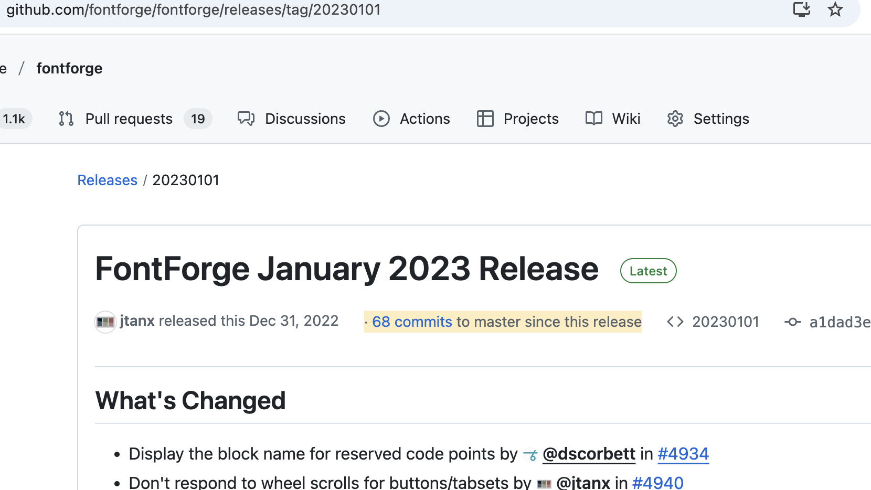Click the pull request icon
The image size is (871, 490).
click(66, 119)
